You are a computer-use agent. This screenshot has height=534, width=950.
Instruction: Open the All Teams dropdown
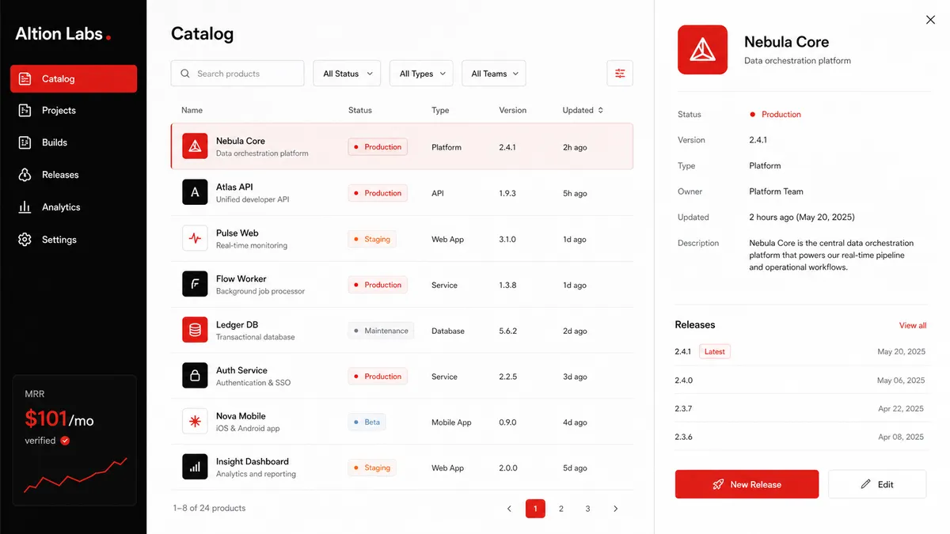tap(494, 74)
